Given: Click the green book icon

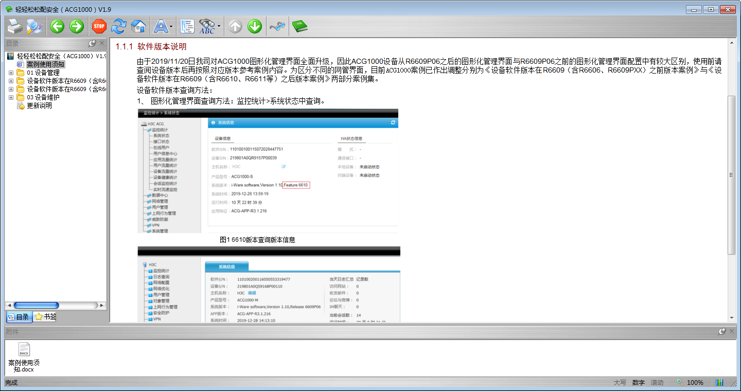Looking at the screenshot, I should (299, 26).
